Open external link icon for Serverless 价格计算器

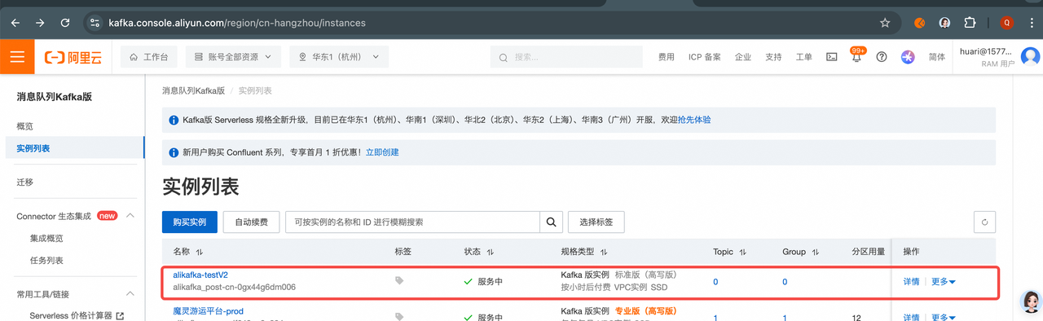[120, 315]
